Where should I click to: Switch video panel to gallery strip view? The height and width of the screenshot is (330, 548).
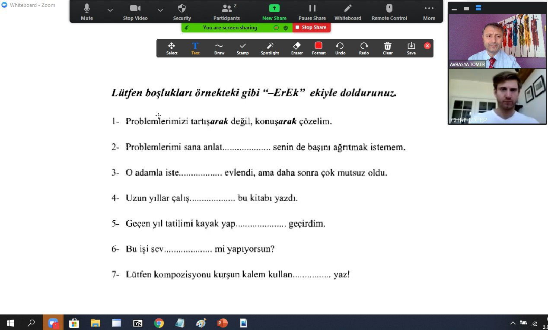478,8
